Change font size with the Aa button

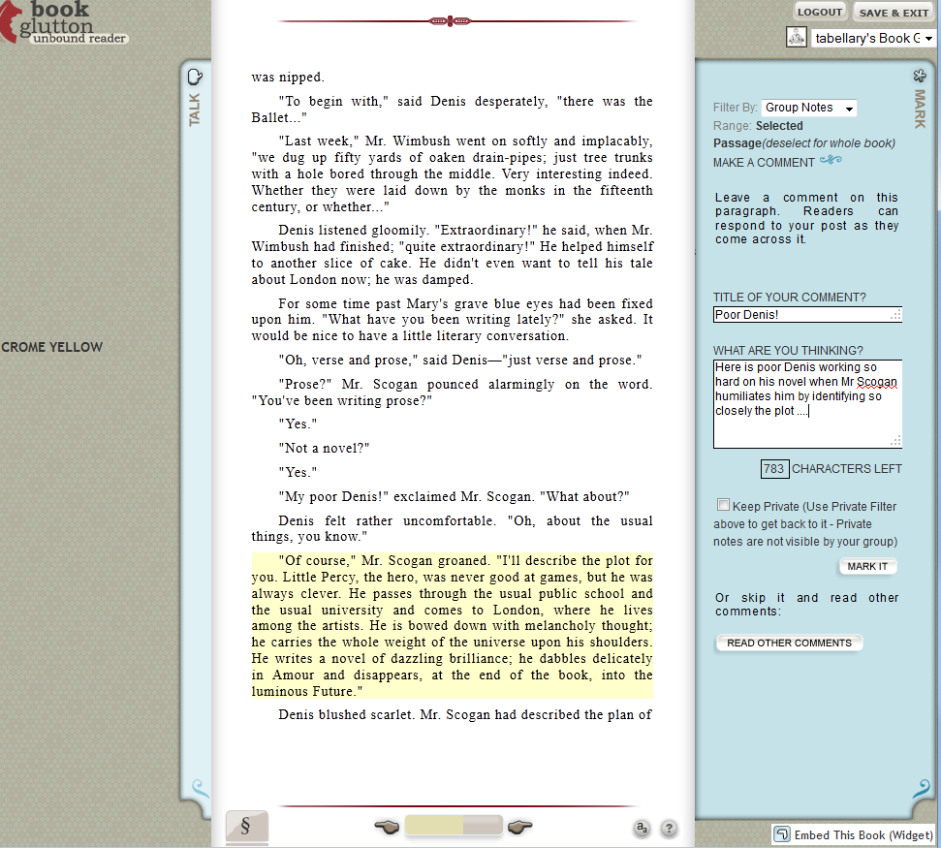coord(642,829)
